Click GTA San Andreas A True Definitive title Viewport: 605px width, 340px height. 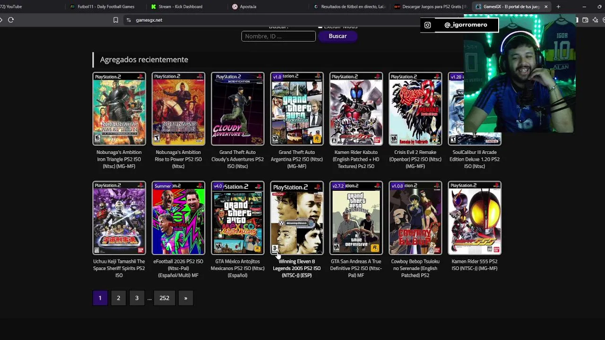pyautogui.click(x=356, y=268)
